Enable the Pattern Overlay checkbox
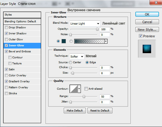The width and height of the screenshot is (162, 127). point(7,87)
